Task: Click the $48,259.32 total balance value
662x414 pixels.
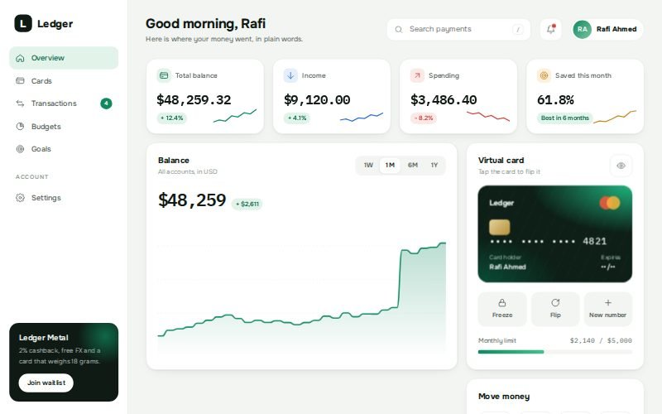Action: 194,100
